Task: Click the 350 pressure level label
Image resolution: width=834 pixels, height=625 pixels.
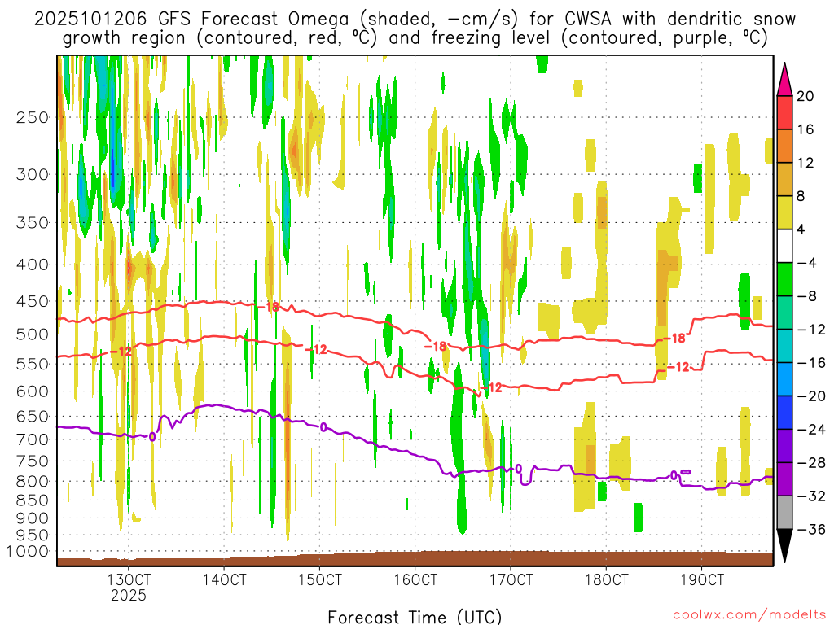Action: click(33, 223)
